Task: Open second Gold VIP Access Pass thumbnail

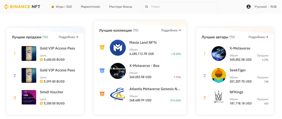Action: (x=29, y=75)
